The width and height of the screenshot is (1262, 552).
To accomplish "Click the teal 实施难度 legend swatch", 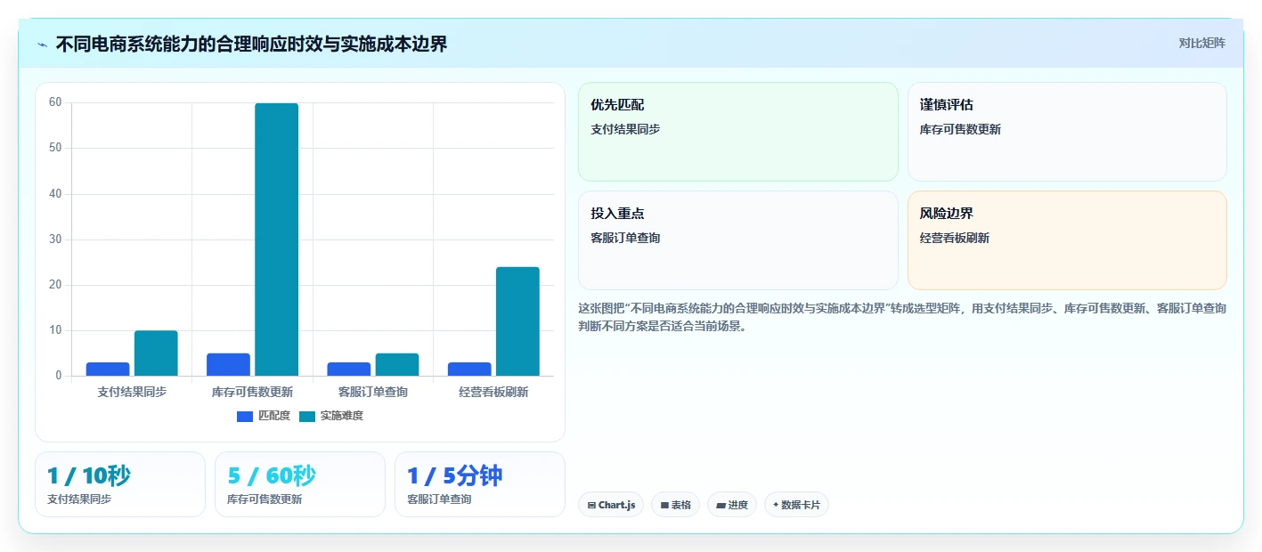I will (307, 416).
